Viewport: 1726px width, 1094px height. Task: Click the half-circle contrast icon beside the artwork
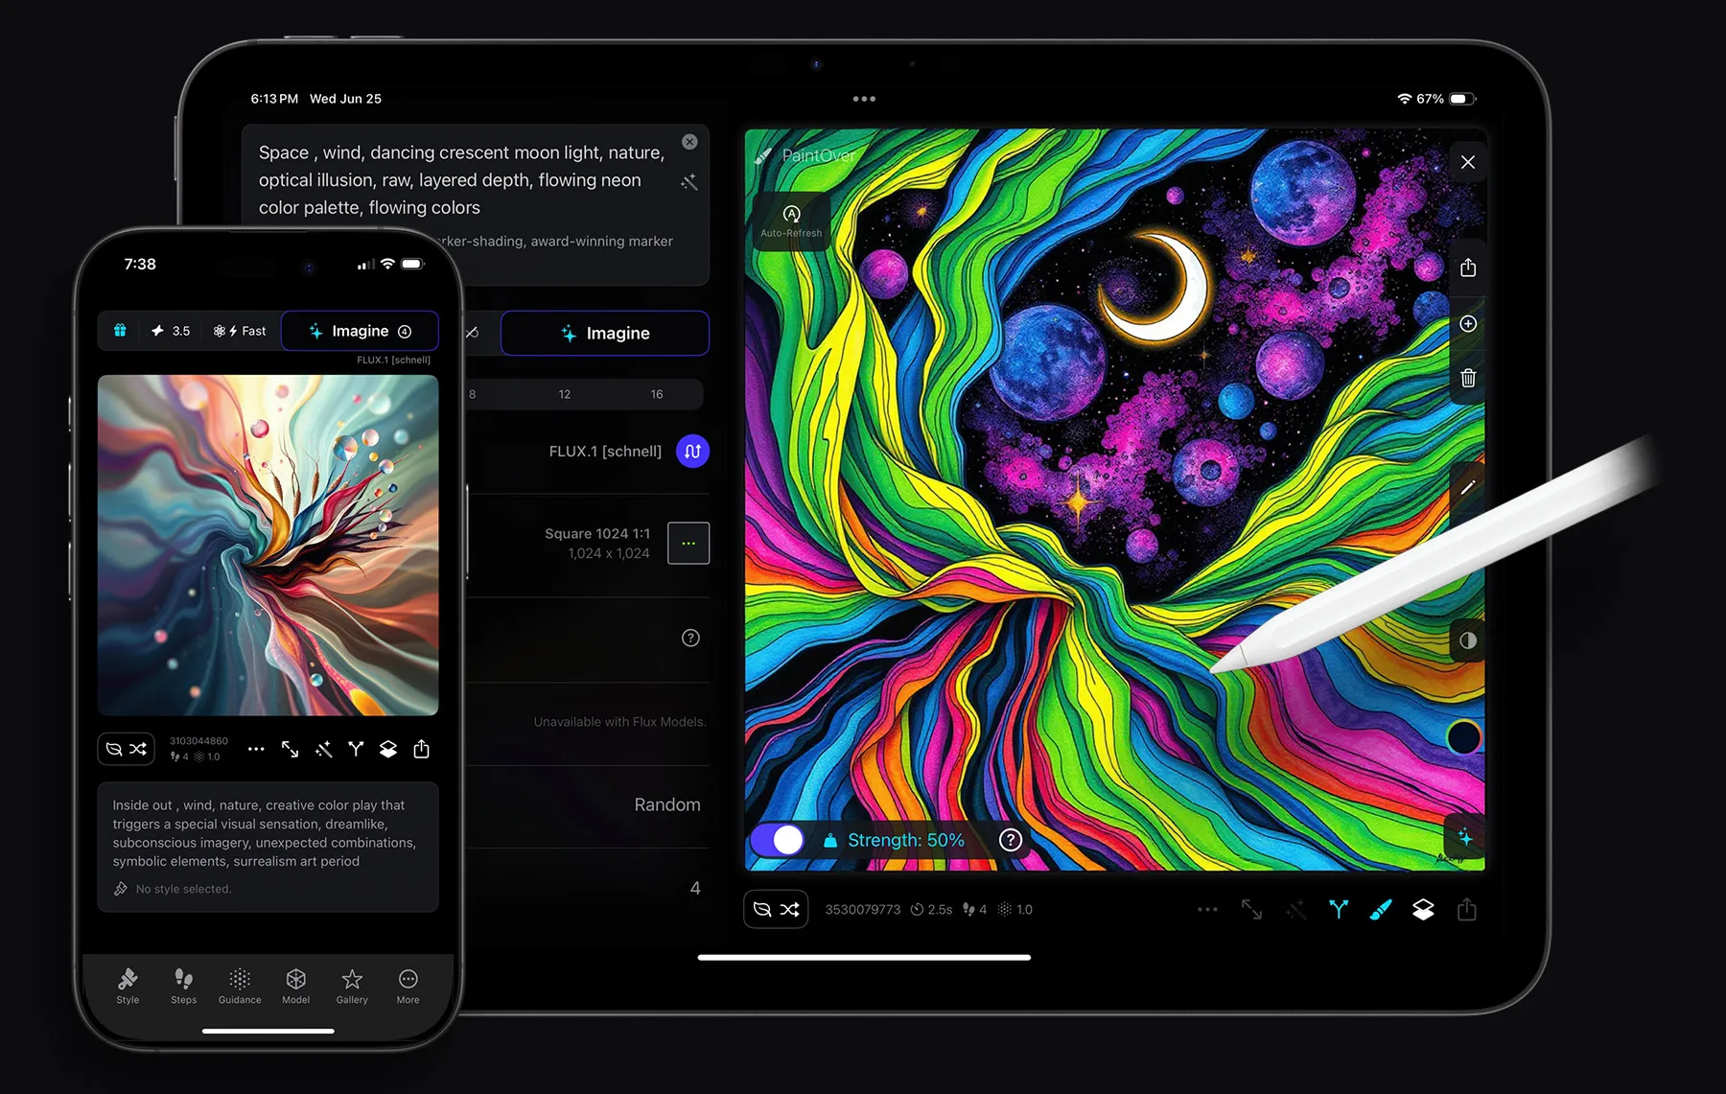click(1467, 640)
